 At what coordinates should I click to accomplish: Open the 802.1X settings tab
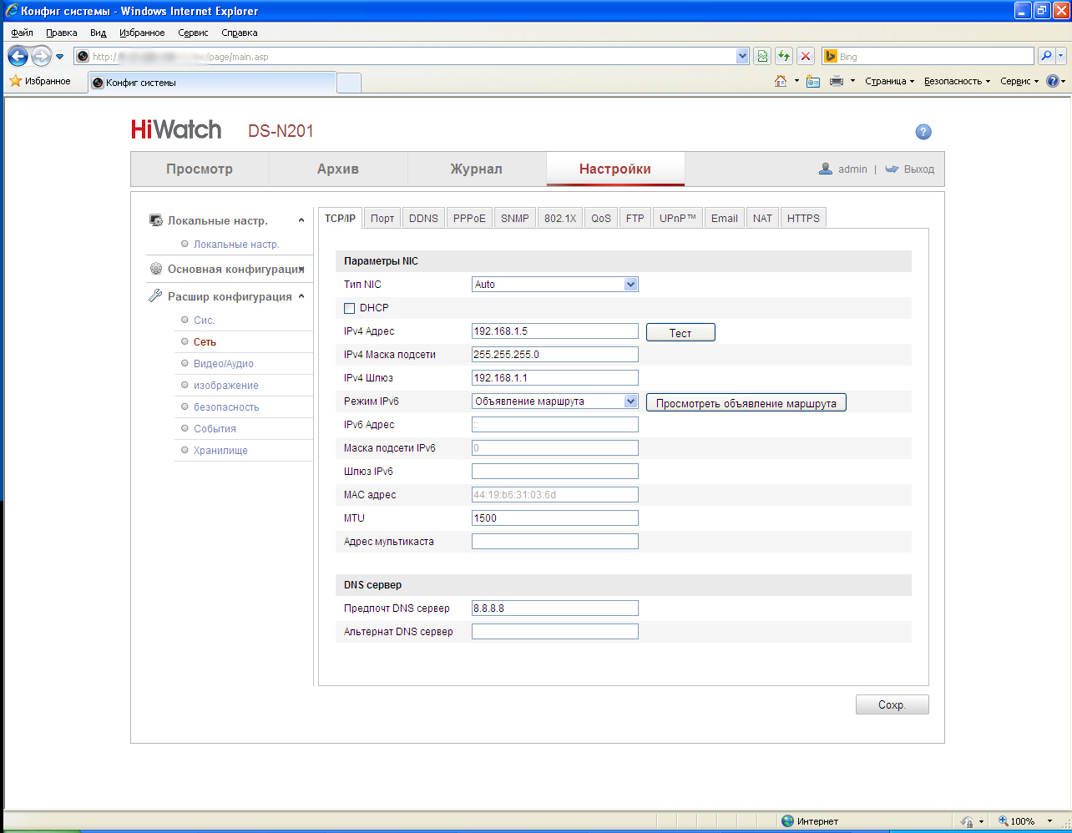560,218
